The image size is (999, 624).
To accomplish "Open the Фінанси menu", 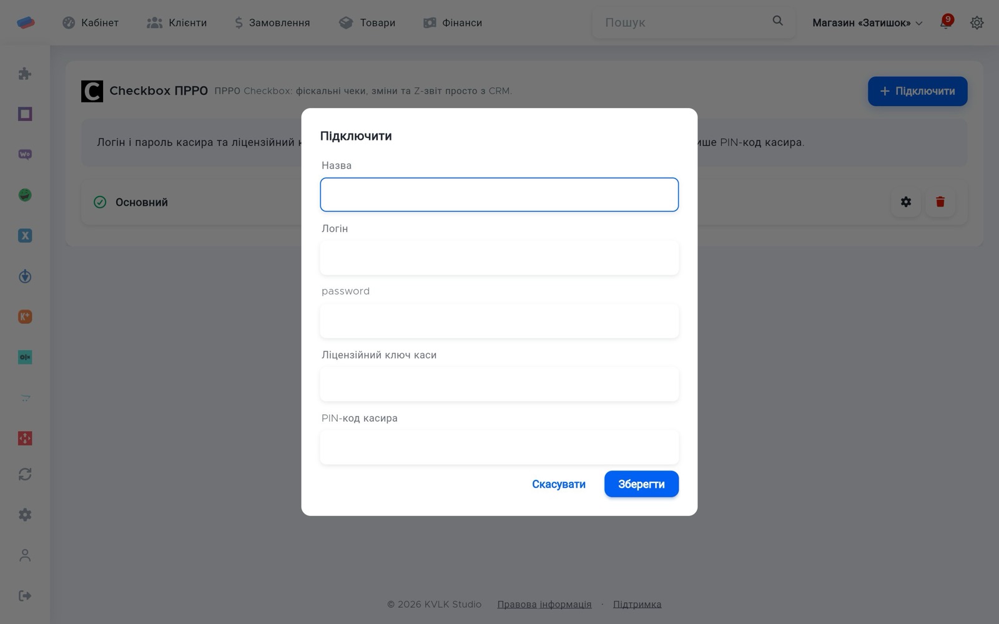I will [x=453, y=23].
